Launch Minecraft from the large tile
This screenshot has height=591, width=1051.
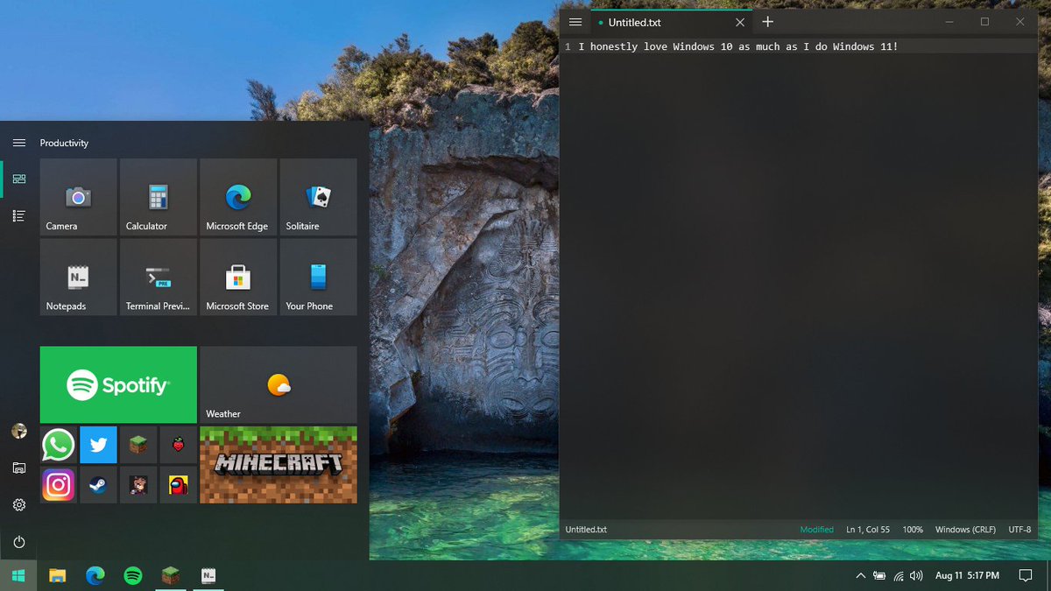278,465
